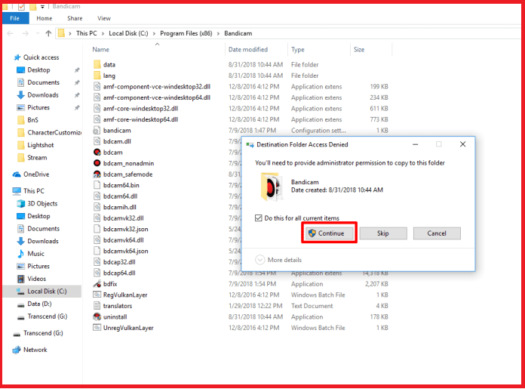Select the bdcam application icon
The width and height of the screenshot is (525, 389).
point(97,153)
